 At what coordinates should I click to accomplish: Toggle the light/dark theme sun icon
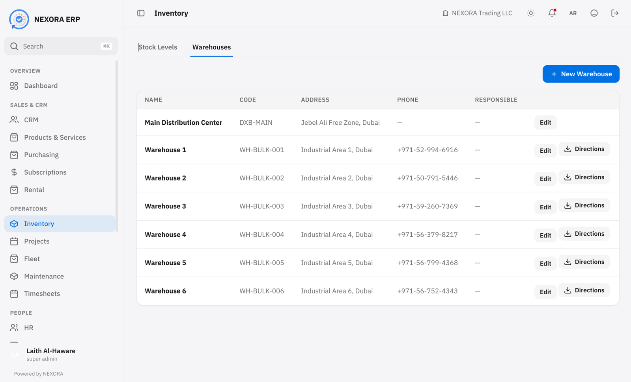tap(531, 13)
